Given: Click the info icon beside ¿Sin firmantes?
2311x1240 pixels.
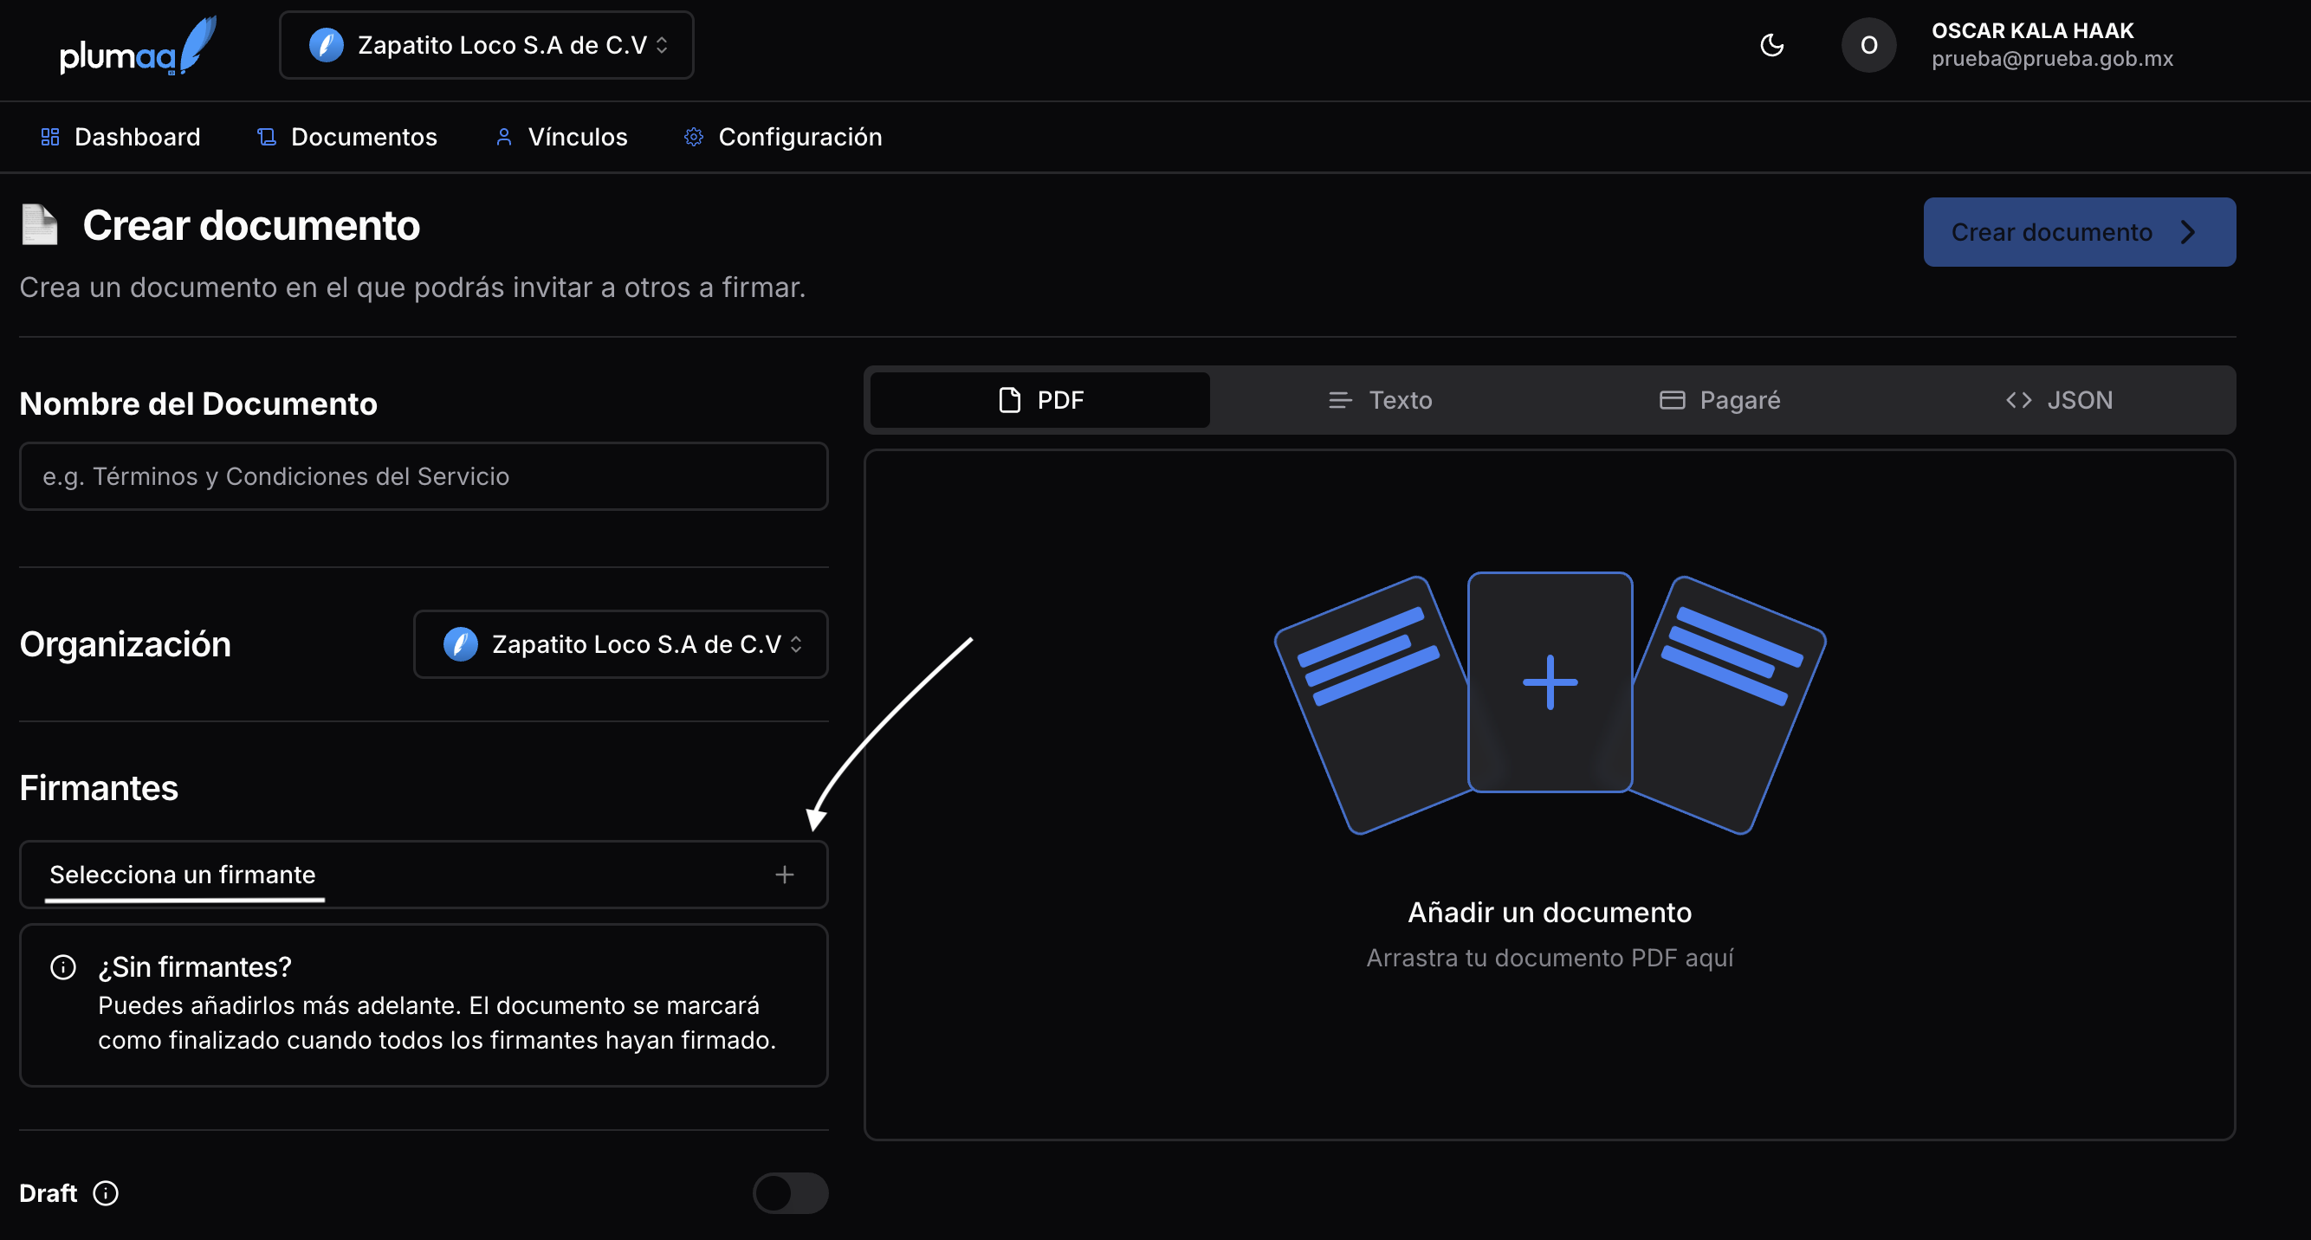Looking at the screenshot, I should tap(62, 967).
